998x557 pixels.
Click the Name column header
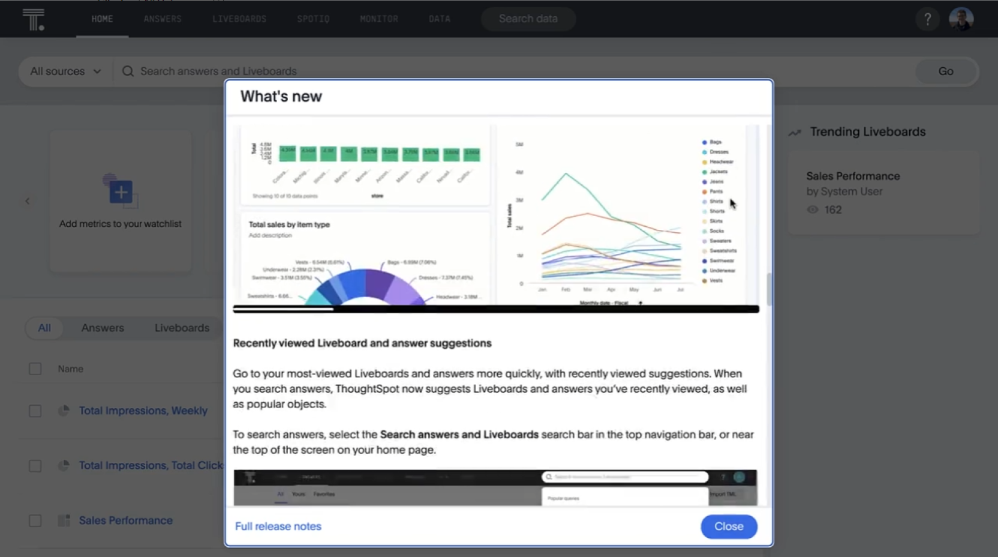coord(71,369)
